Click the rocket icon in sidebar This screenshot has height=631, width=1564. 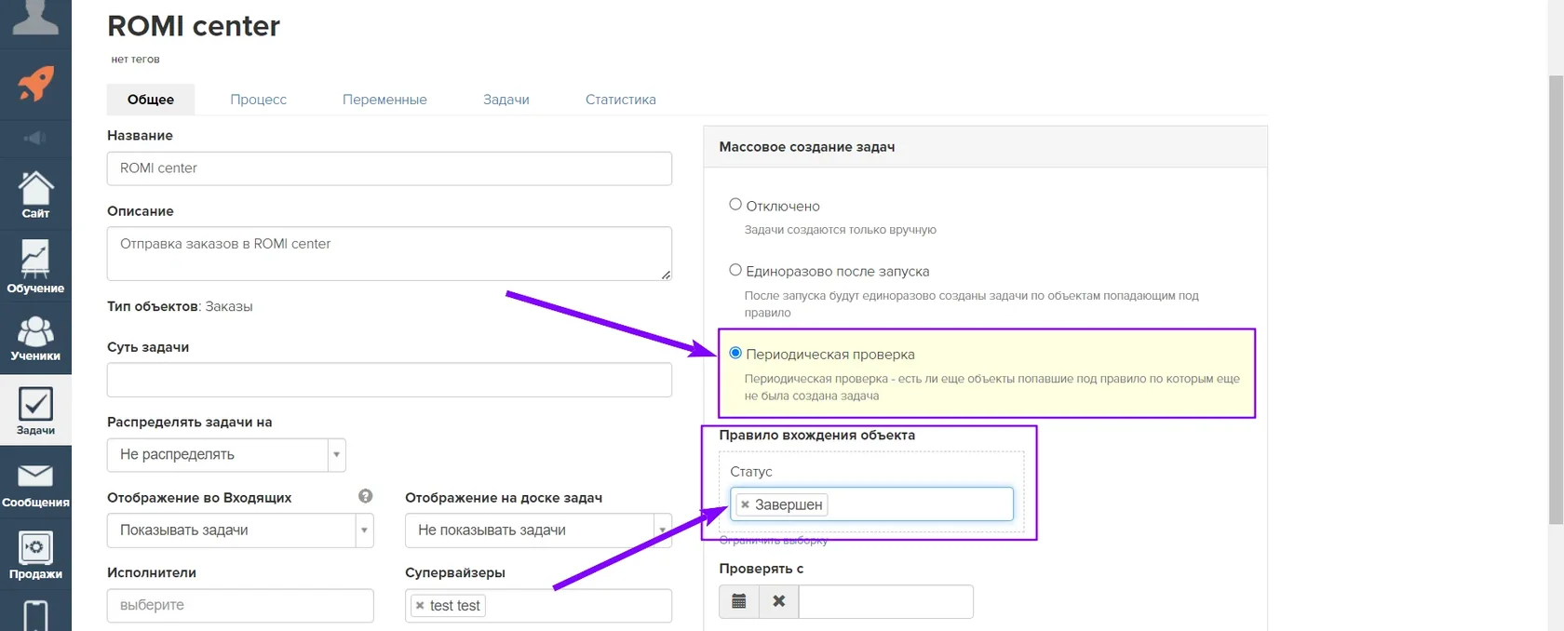coord(35,84)
